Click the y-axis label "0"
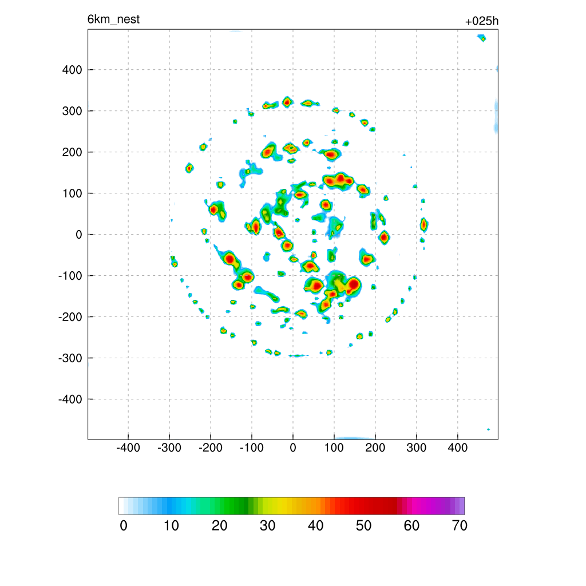 tap(79, 235)
